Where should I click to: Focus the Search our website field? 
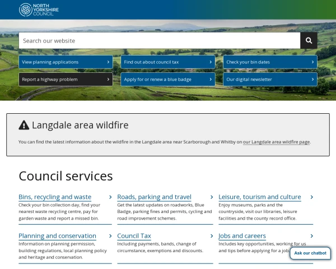coord(160,40)
